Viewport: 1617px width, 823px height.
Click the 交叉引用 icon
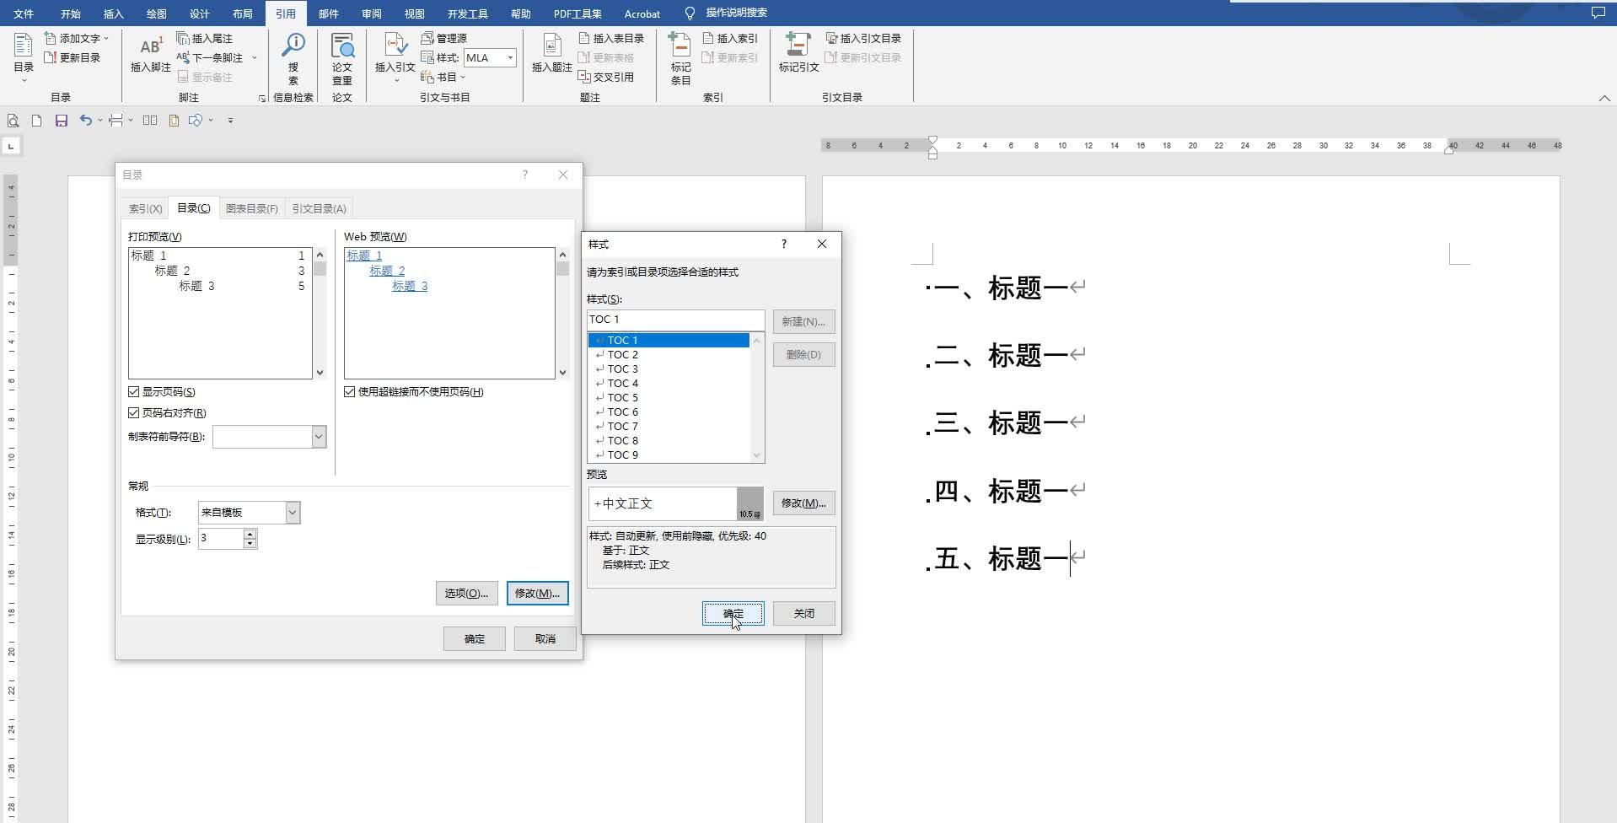pyautogui.click(x=584, y=77)
